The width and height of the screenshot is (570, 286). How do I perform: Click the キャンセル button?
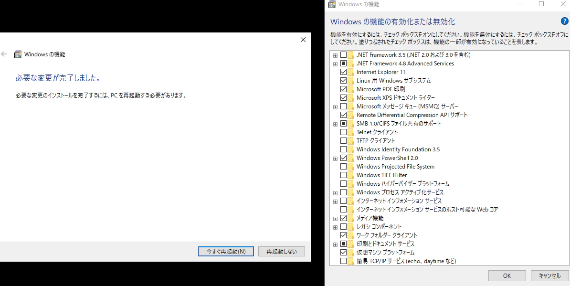point(549,276)
